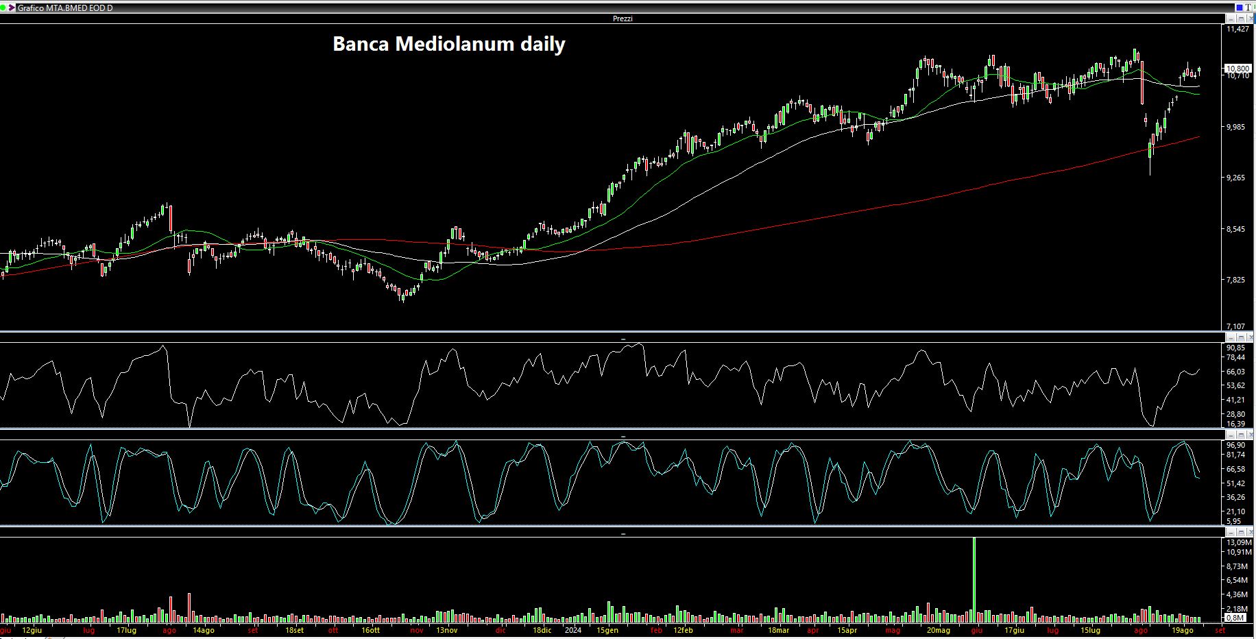Click the 0,8M current volume label
This screenshot has height=639, width=1256.
pyautogui.click(x=1235, y=618)
